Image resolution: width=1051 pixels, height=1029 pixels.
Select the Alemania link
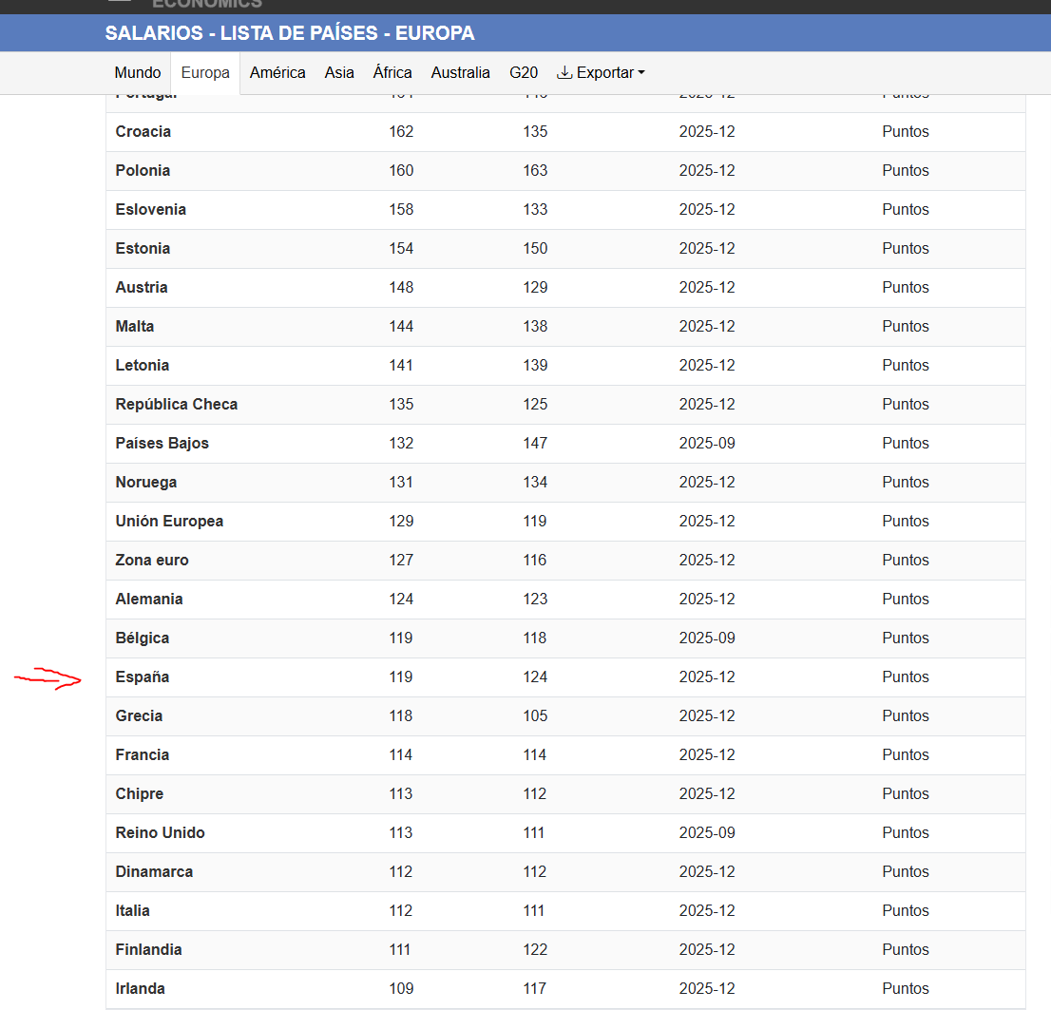(149, 599)
